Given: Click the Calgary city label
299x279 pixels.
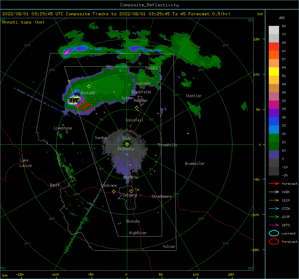Looking at the screenshot, I should coord(130,195).
